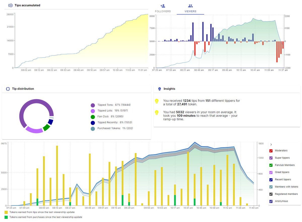The width and height of the screenshot is (302, 222).
Task: Click the 'Tips accumulated' heading
Action: [27, 5]
